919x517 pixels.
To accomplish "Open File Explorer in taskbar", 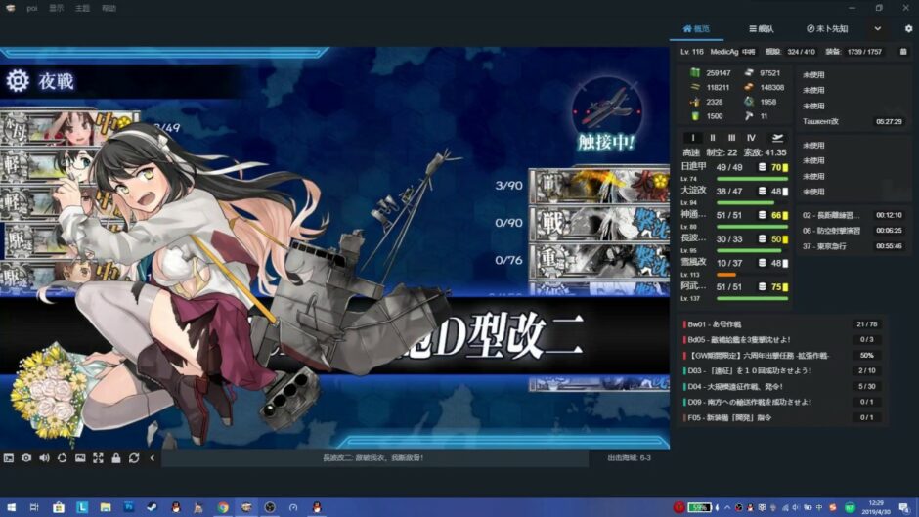I will click(x=106, y=507).
